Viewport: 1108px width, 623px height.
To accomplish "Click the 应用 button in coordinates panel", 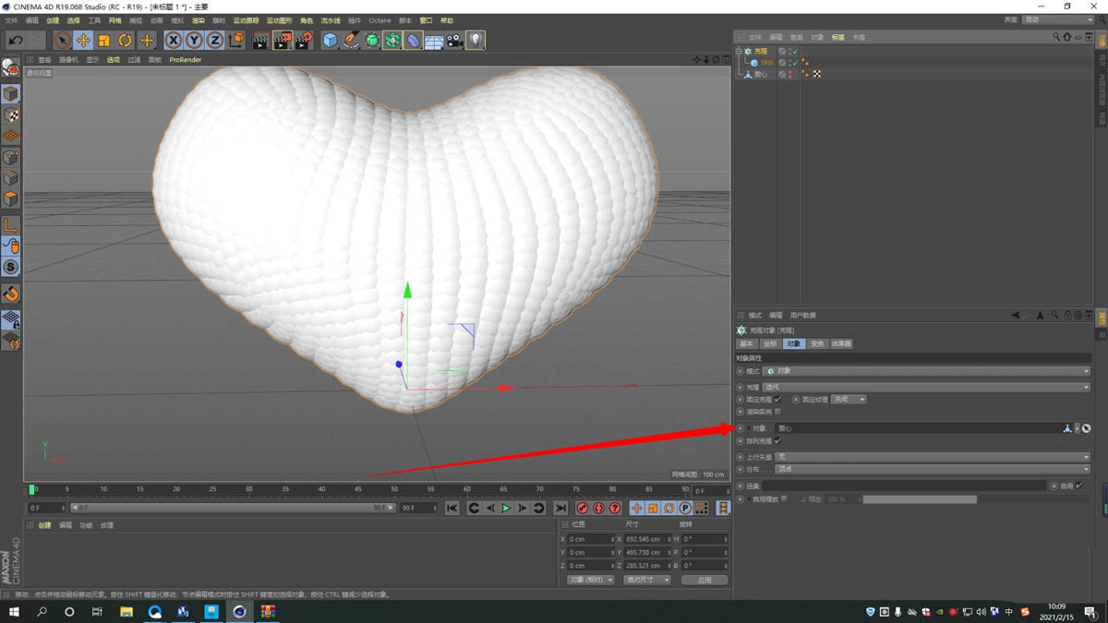I will pyautogui.click(x=704, y=580).
